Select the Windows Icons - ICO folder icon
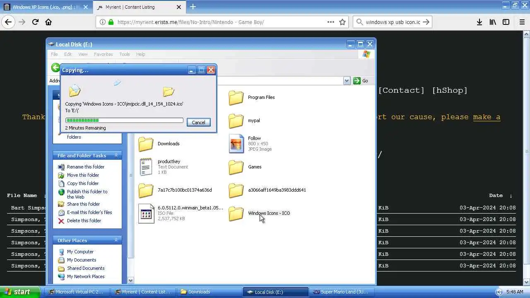Image resolution: width=530 pixels, height=298 pixels. [236, 214]
